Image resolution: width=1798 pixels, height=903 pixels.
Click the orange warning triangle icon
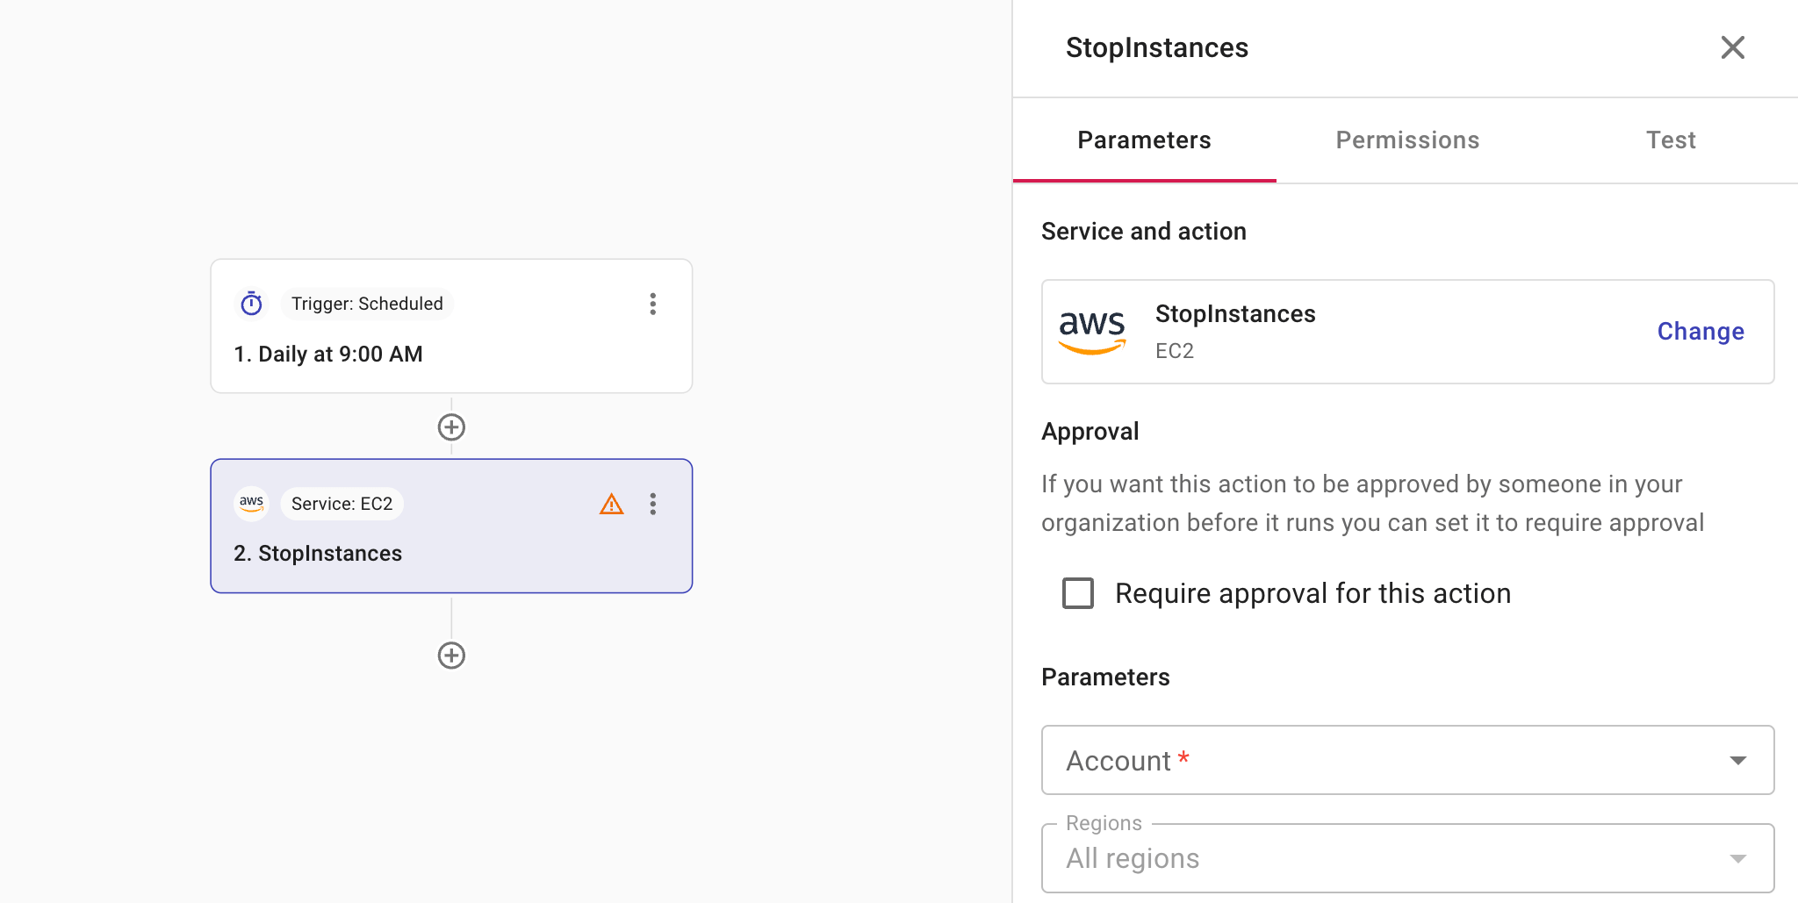[x=611, y=504]
